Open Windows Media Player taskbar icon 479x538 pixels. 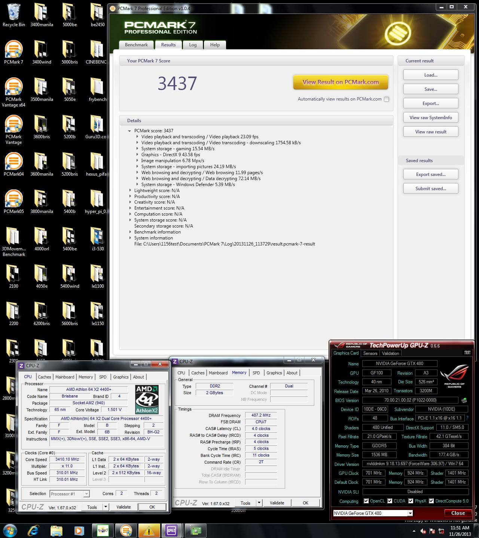pos(79,531)
